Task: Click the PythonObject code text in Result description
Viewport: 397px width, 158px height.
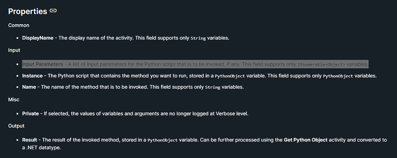Action: coord(163,140)
